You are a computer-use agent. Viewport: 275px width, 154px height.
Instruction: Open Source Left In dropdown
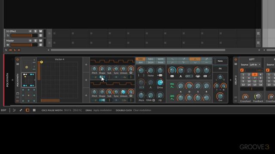pos(255,65)
